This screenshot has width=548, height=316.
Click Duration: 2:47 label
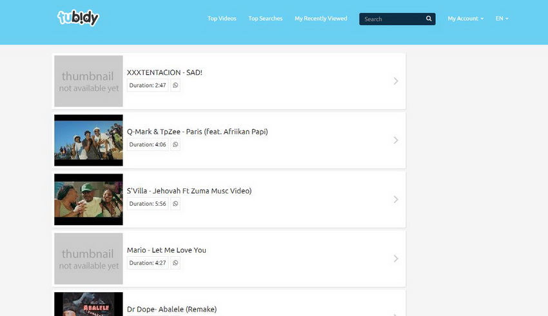tap(148, 85)
